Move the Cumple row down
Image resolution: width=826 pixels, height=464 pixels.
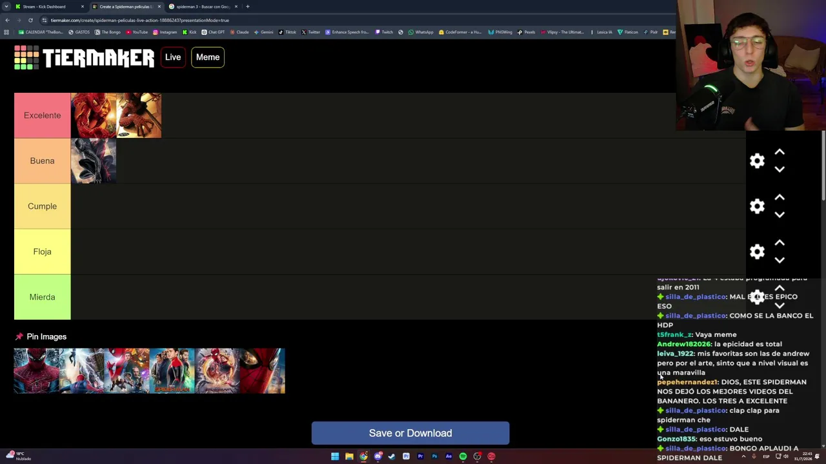tap(780, 215)
